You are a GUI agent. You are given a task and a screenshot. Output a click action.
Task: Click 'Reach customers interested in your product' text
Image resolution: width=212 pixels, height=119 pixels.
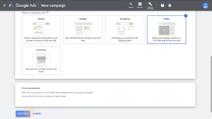41,39
